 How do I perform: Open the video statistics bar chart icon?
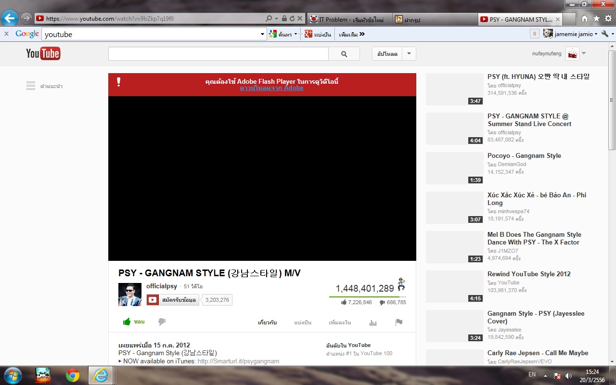(x=373, y=322)
